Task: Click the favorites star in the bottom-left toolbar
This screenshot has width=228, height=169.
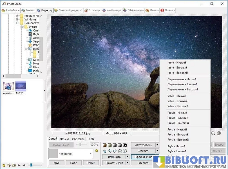Action: (x=4, y=165)
